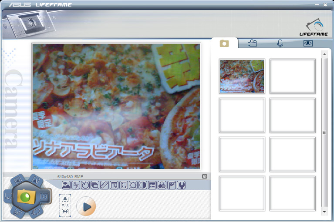
Task: Select upper-right hexagon wheel mode icon
Action: (x=35, y=181)
